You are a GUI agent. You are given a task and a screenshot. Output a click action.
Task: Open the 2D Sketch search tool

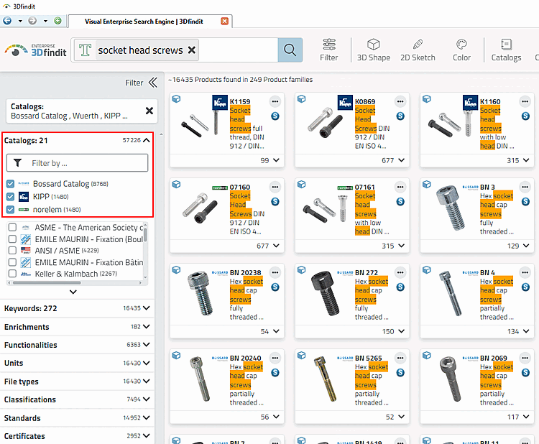[x=418, y=50]
